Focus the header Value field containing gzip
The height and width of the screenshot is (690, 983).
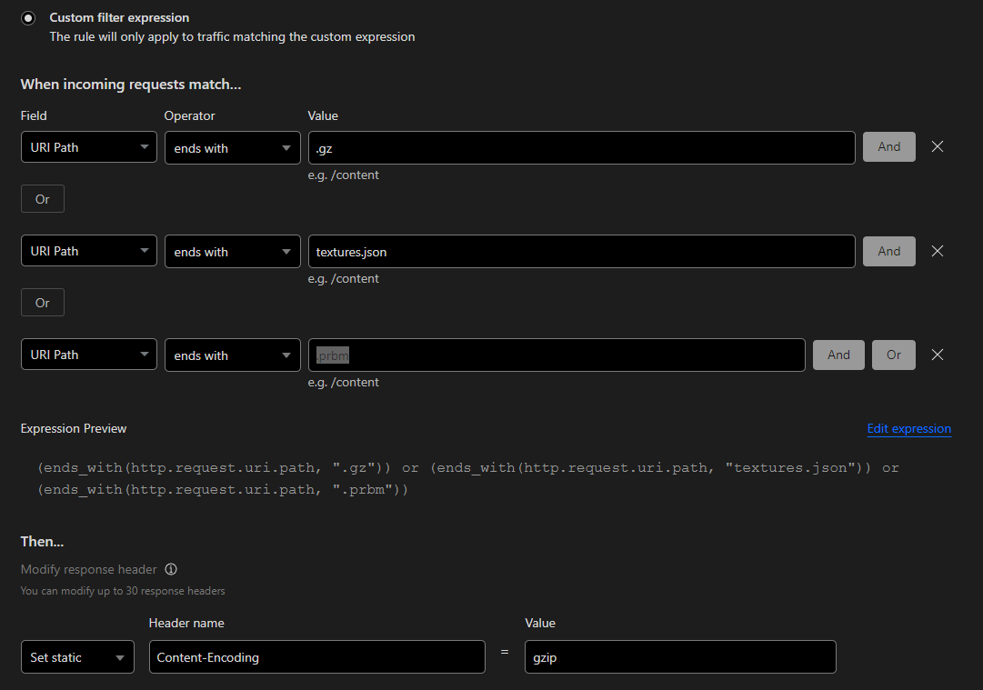679,657
